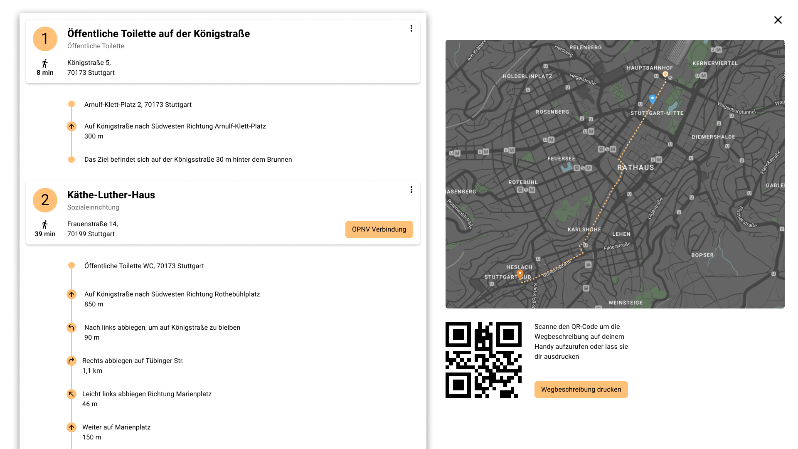
Task: Click the 39 min walking time
Action: [x=45, y=234]
